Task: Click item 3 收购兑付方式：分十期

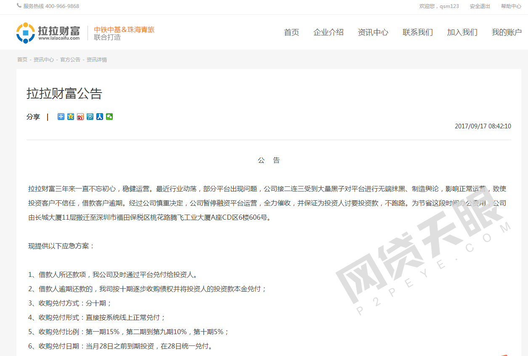Action: pos(70,303)
